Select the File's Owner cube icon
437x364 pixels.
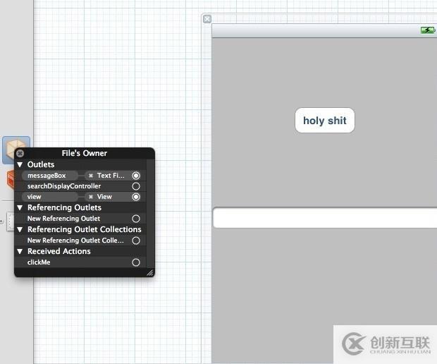(16, 150)
